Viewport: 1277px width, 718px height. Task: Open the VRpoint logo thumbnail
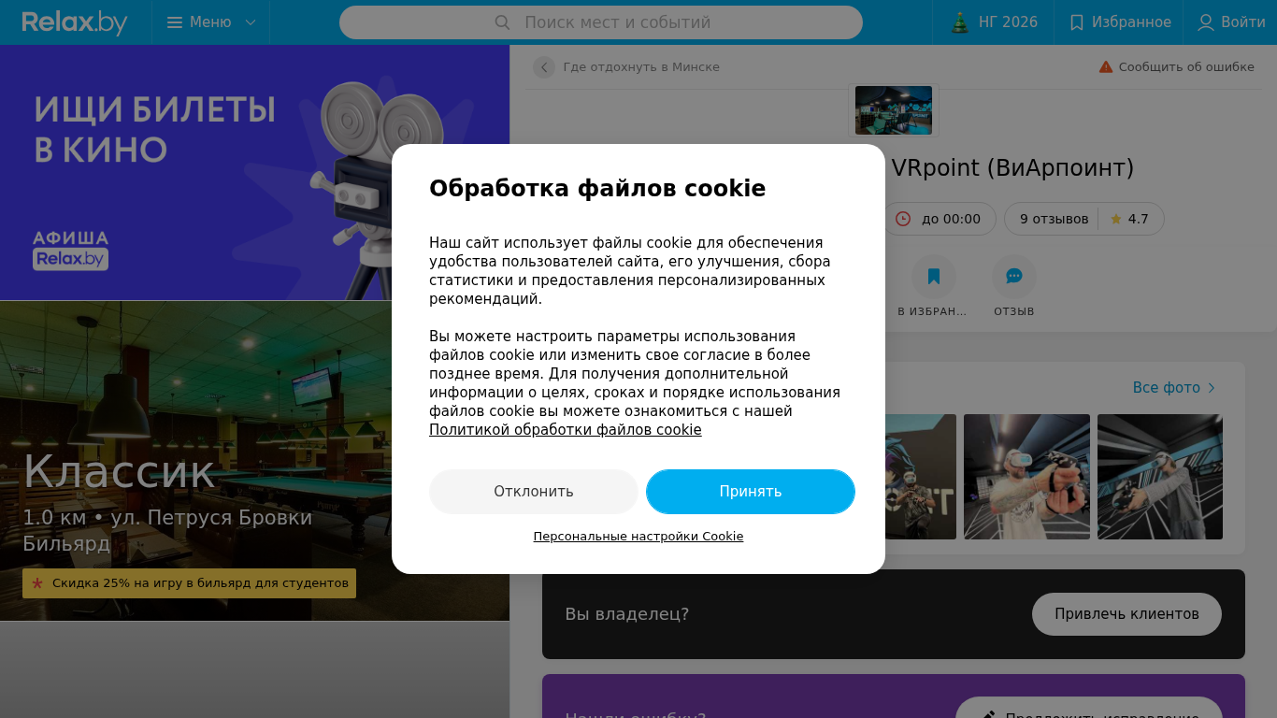894,110
